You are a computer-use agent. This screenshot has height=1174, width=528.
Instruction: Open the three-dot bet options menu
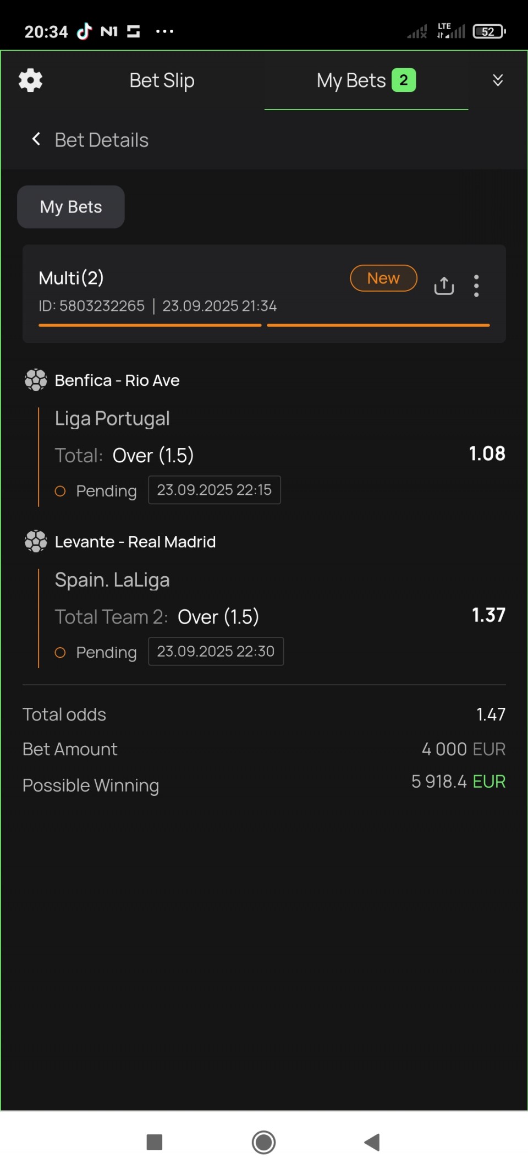pos(476,286)
